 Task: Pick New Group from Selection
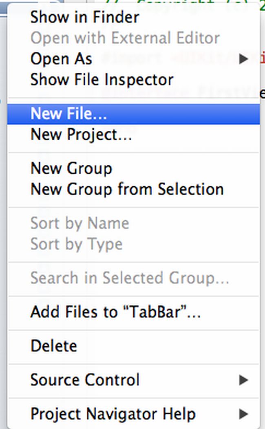tap(127, 189)
